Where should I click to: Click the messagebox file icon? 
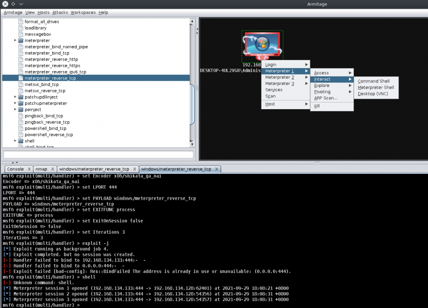pyautogui.click(x=21, y=34)
